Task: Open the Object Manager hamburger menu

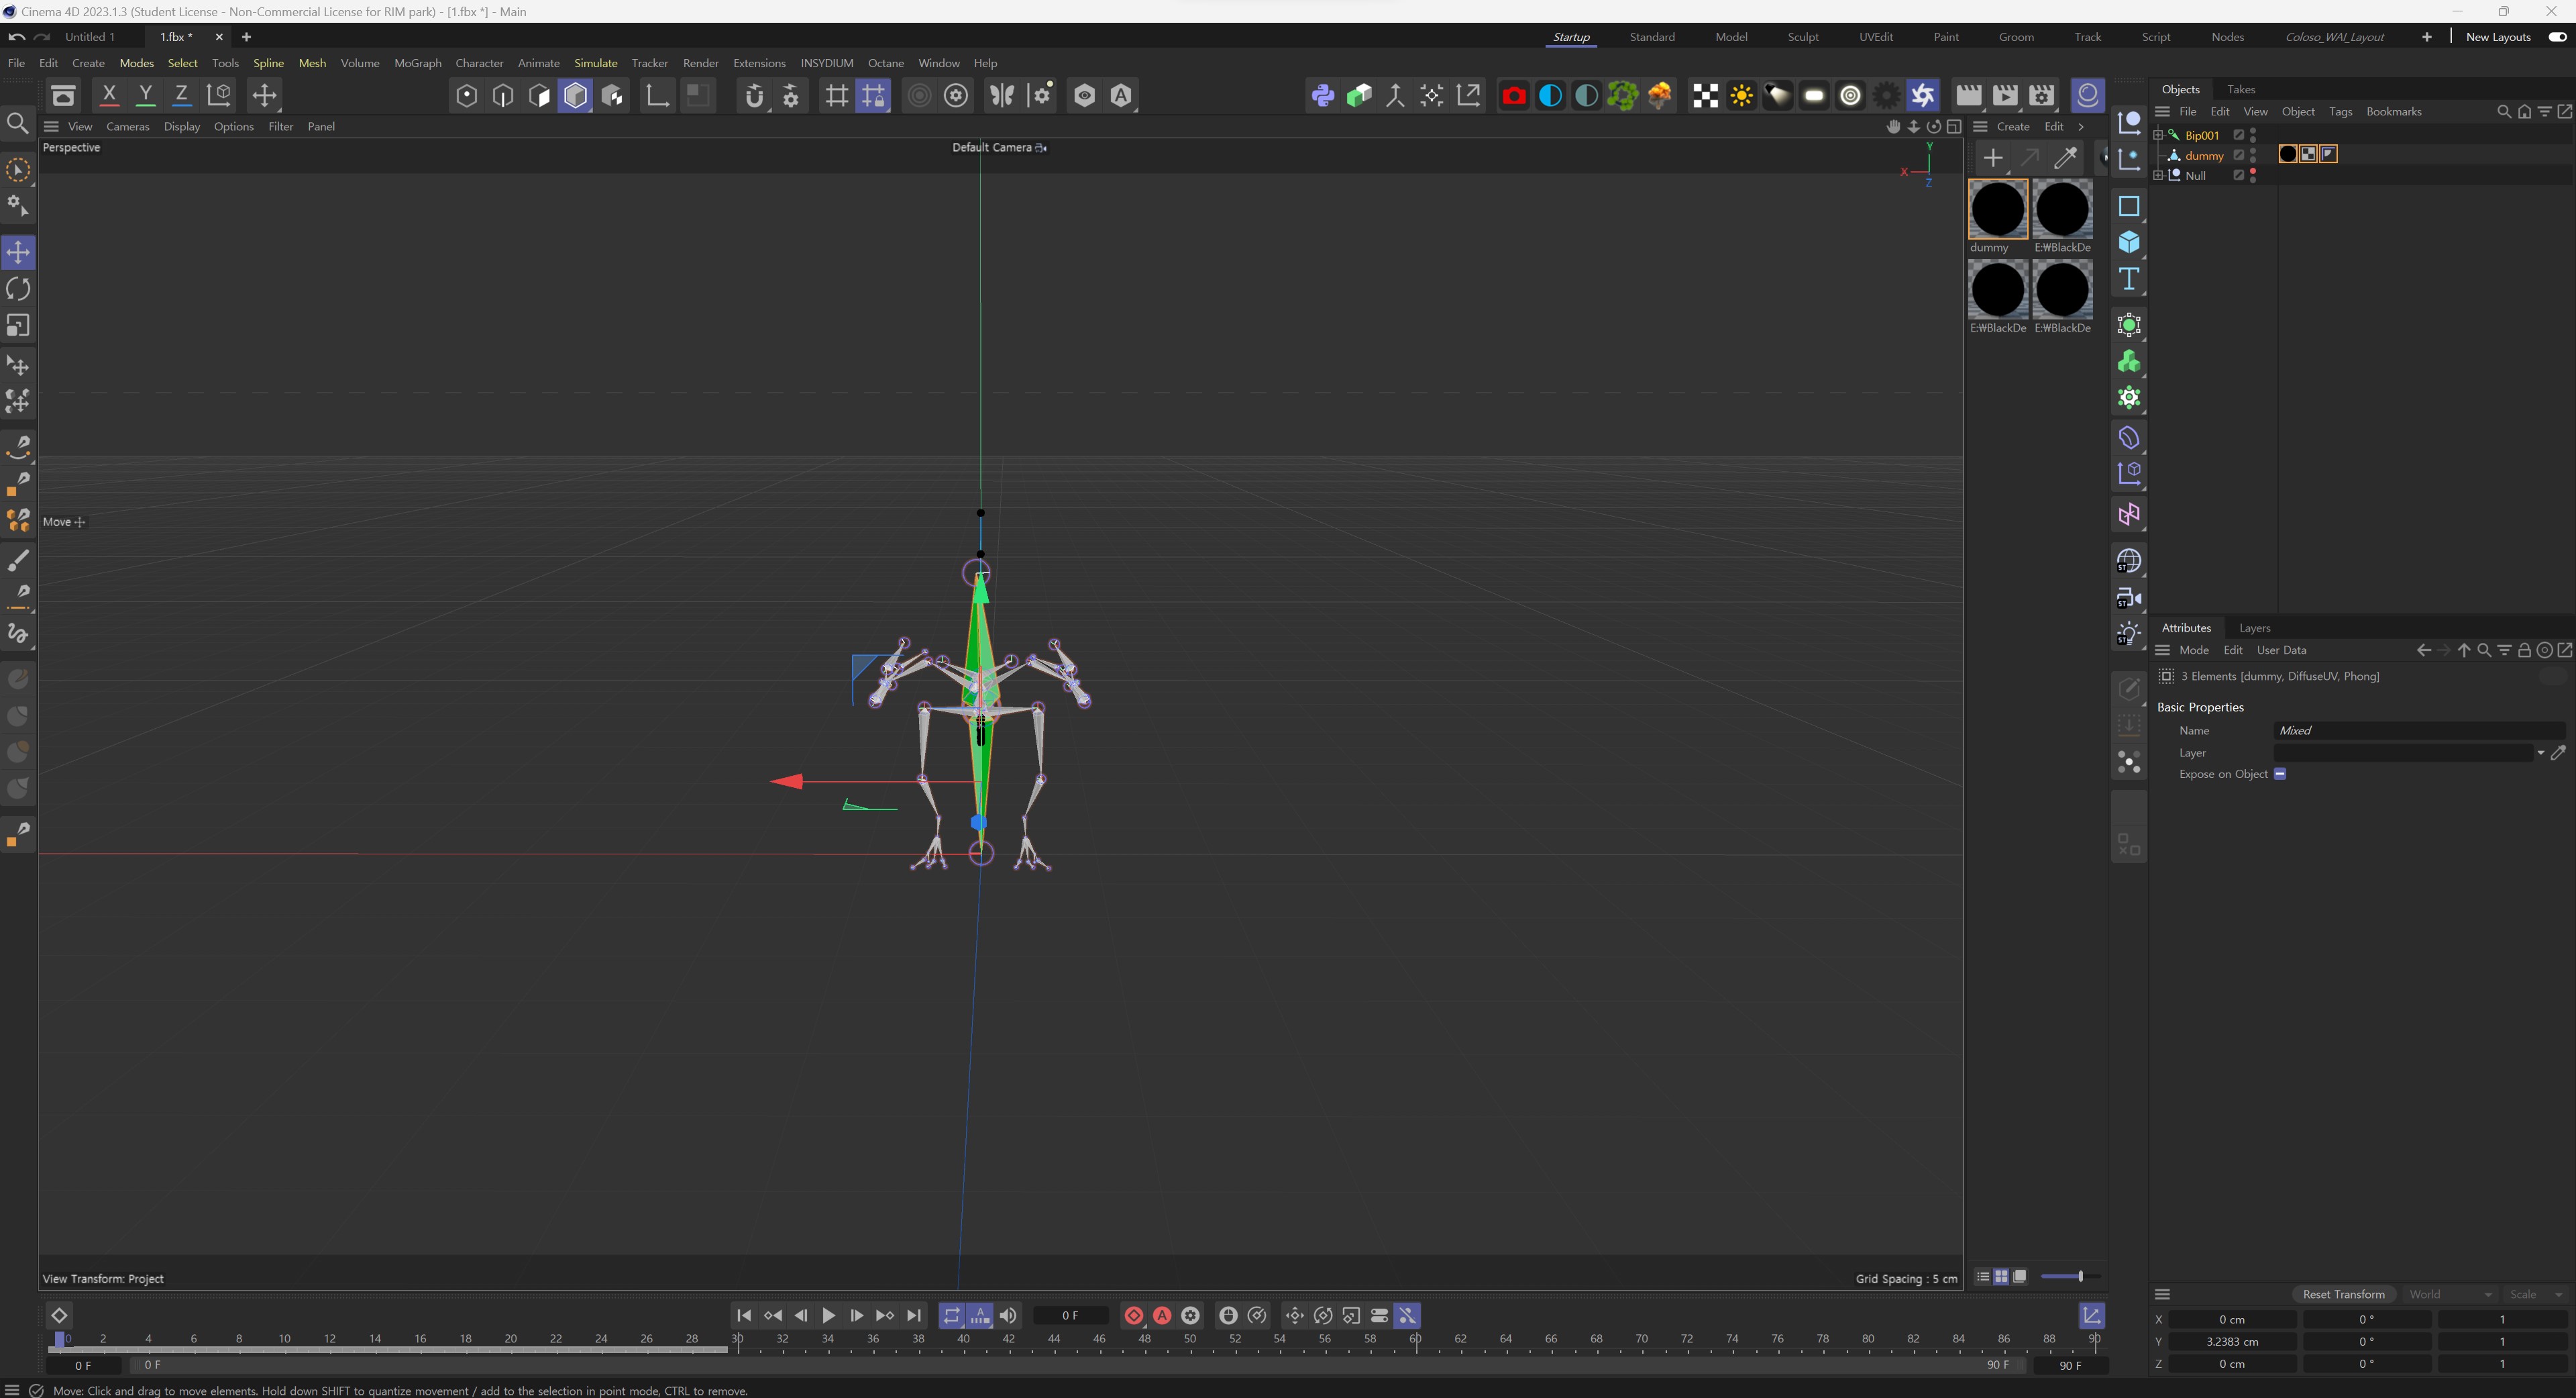Action: (x=2162, y=111)
